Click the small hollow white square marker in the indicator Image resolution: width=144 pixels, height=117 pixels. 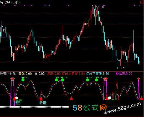(x=117, y=99)
